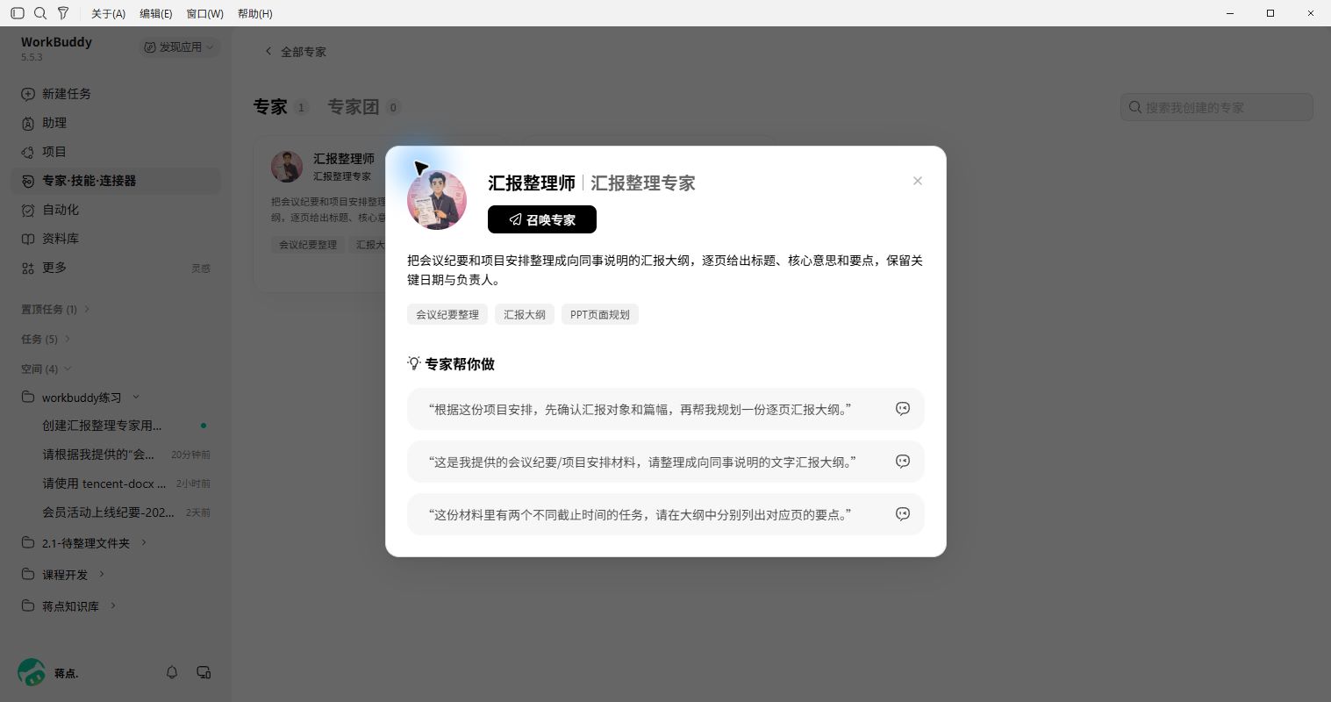The image size is (1331, 702).
Task: Click the filter funnel icon in title bar
Action: pos(63,13)
